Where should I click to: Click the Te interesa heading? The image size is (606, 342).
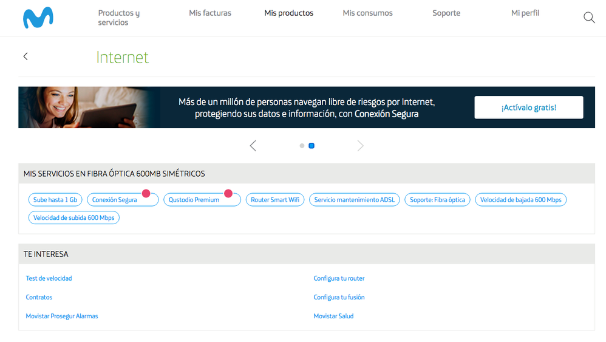[46, 255]
